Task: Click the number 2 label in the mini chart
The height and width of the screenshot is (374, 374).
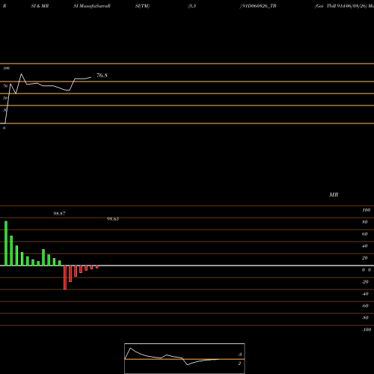Action: pos(239,364)
